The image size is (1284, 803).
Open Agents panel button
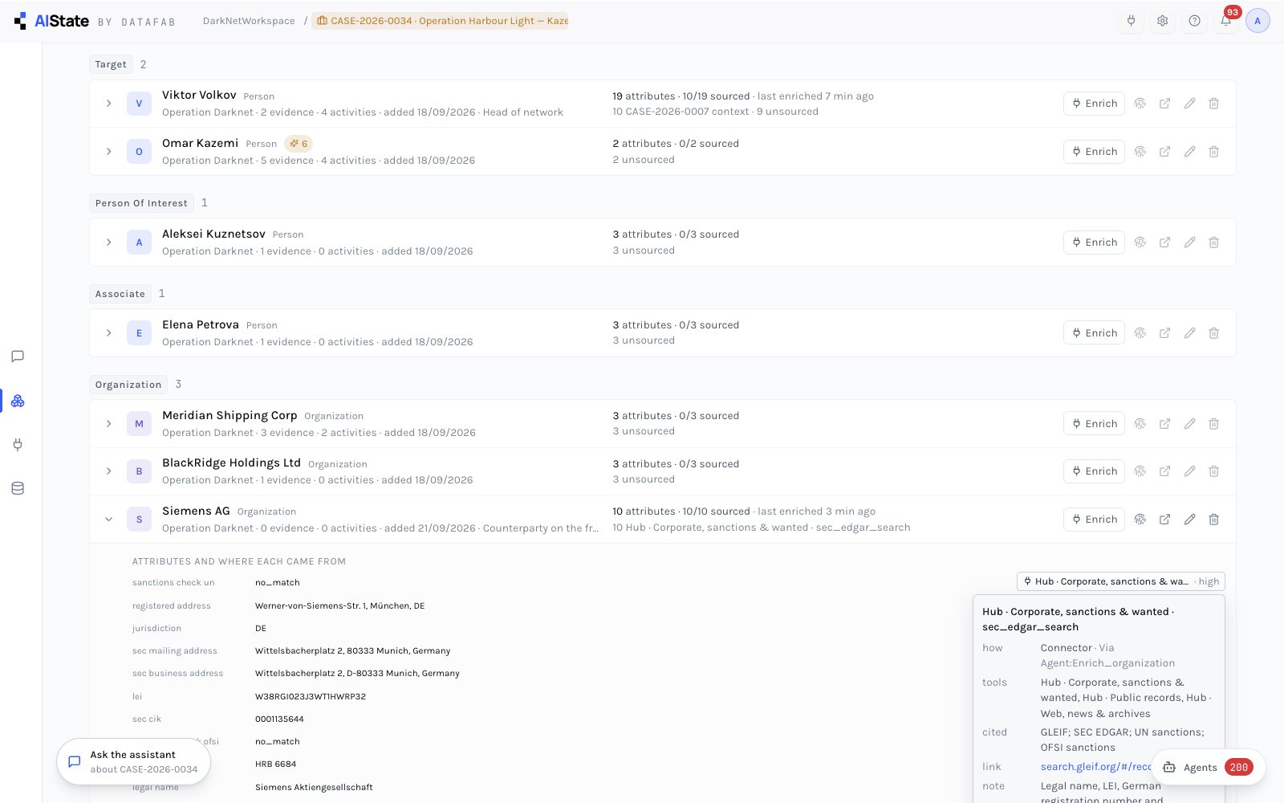[1208, 768]
